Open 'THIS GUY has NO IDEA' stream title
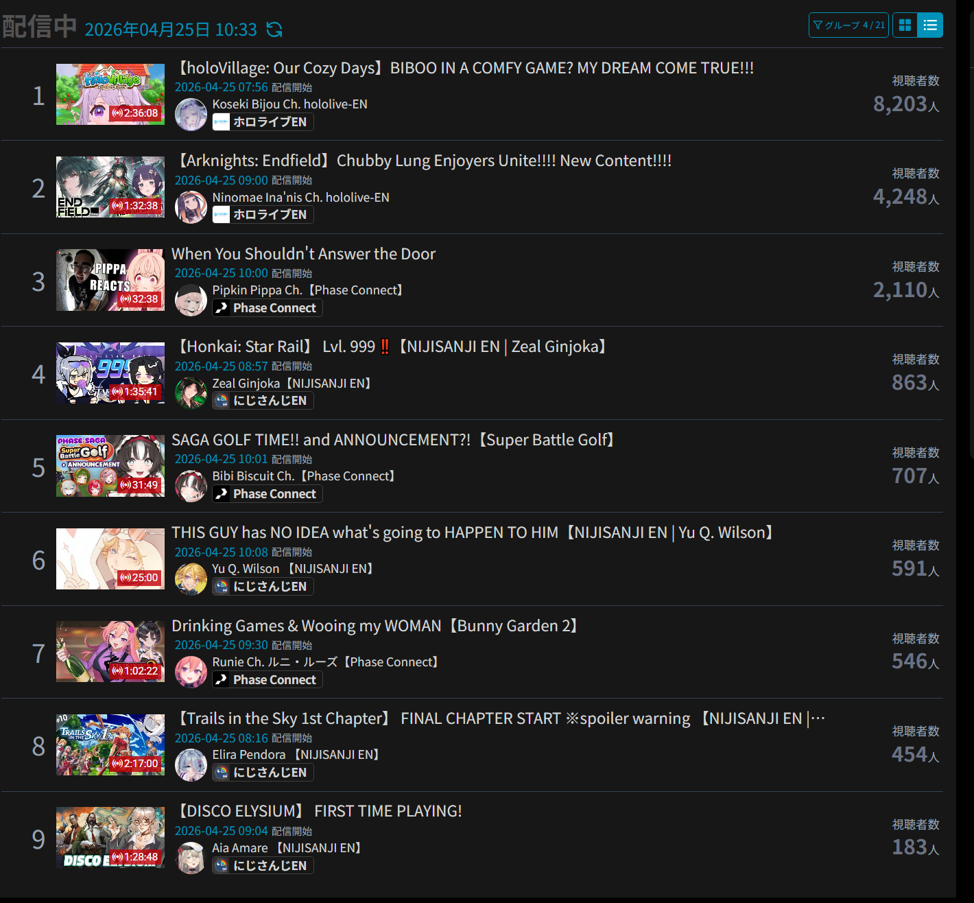Screen dimensions: 974x903 click(x=473, y=532)
